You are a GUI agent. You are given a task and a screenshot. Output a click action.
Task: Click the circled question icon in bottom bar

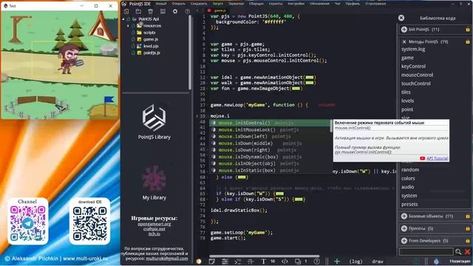click(316, 262)
